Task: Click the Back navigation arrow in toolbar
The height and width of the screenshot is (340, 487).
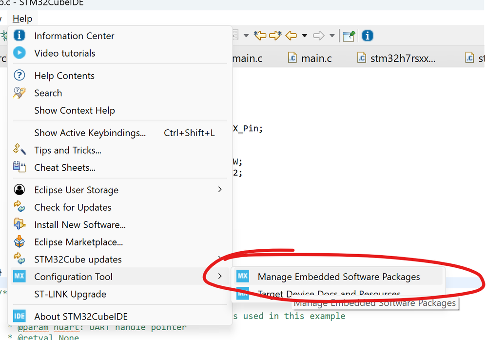Action: [x=291, y=36]
